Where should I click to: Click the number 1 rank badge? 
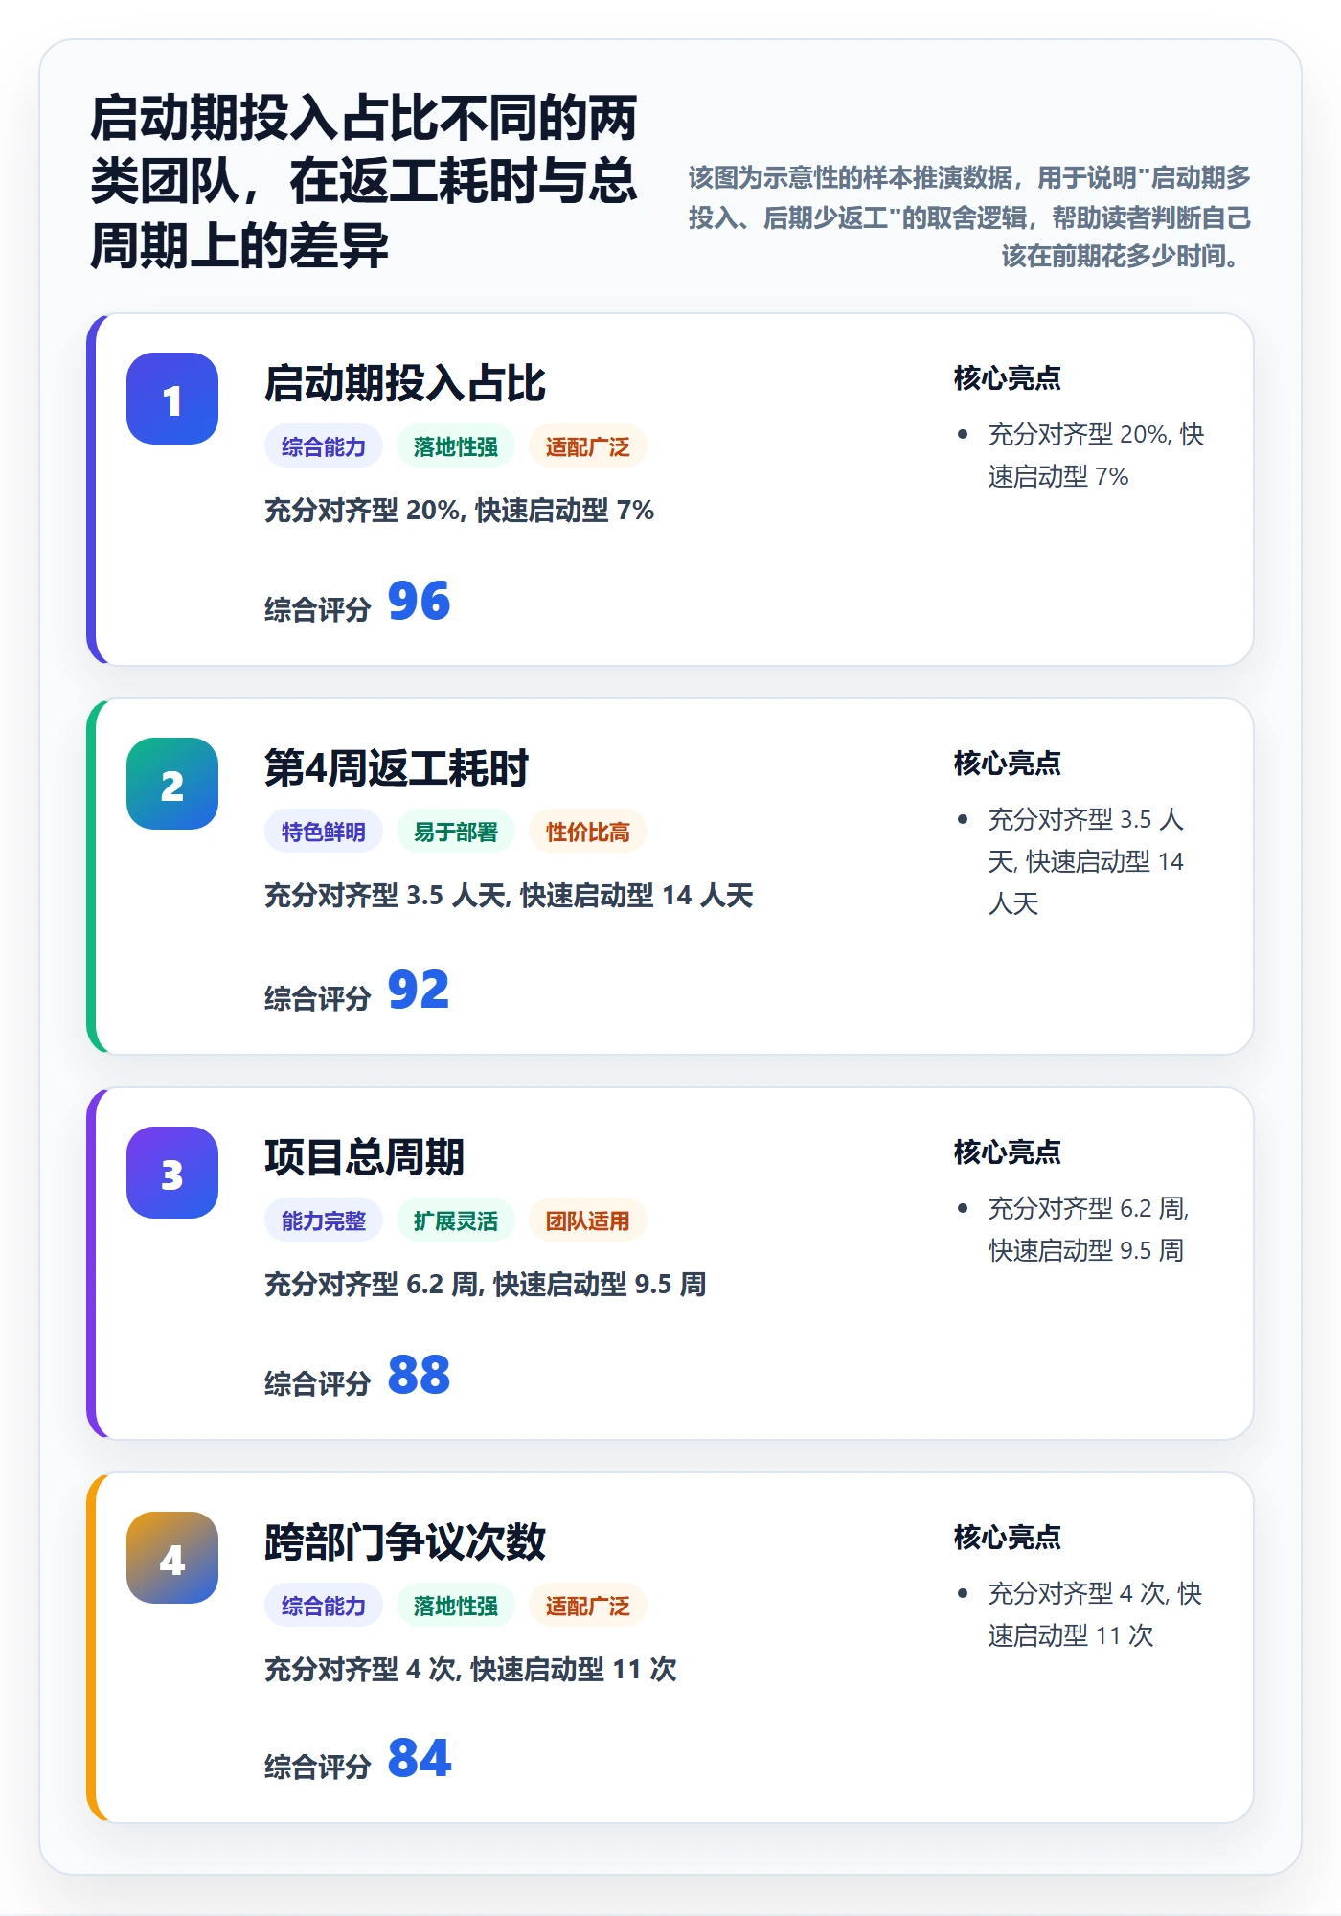point(172,399)
